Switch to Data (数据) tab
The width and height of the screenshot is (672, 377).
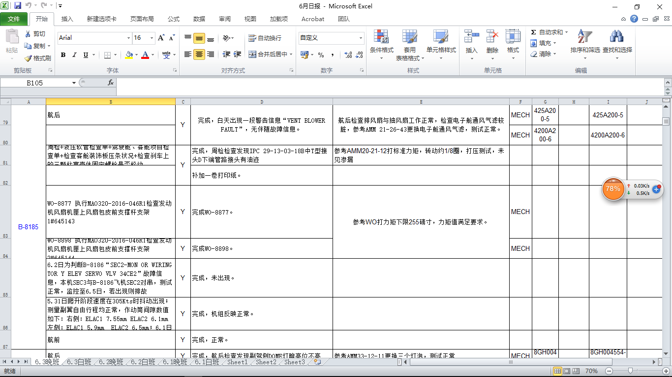[199, 19]
